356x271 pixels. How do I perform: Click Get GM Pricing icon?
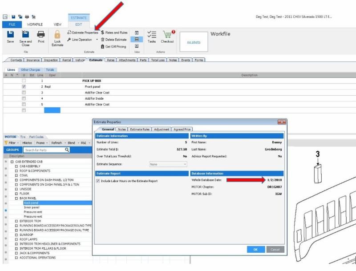[102, 47]
